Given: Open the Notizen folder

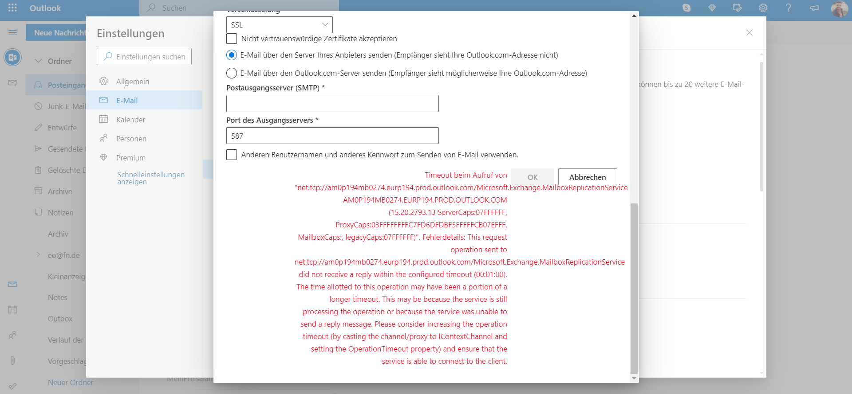Looking at the screenshot, I should click(56, 213).
